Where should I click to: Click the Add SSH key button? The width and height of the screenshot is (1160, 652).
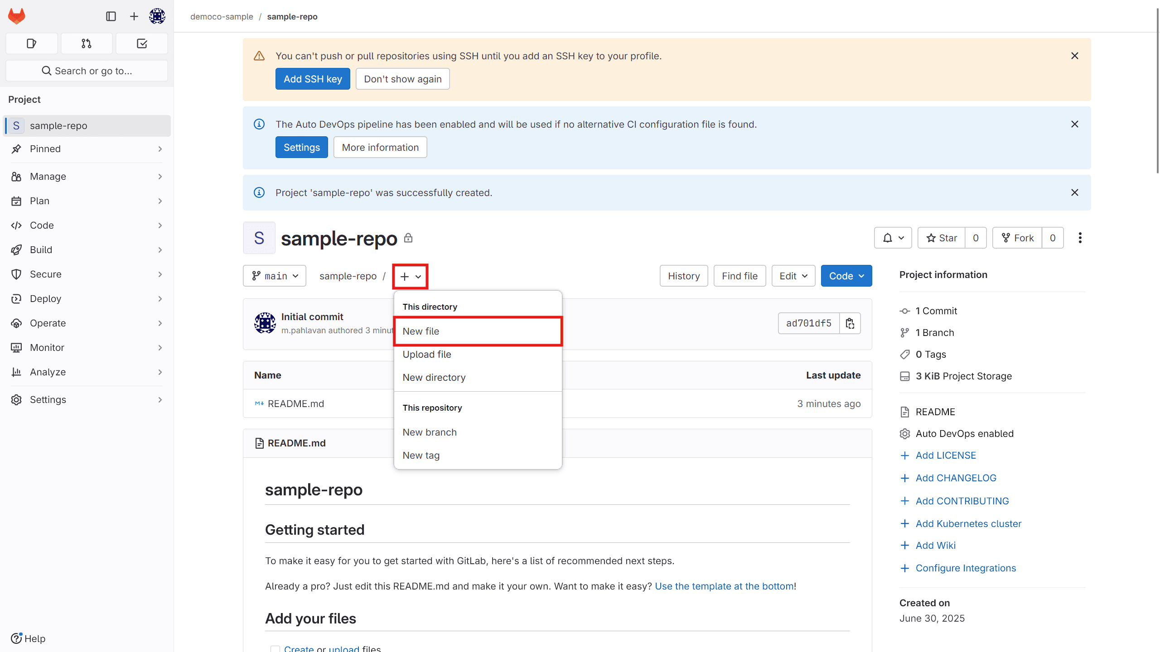[x=313, y=79]
